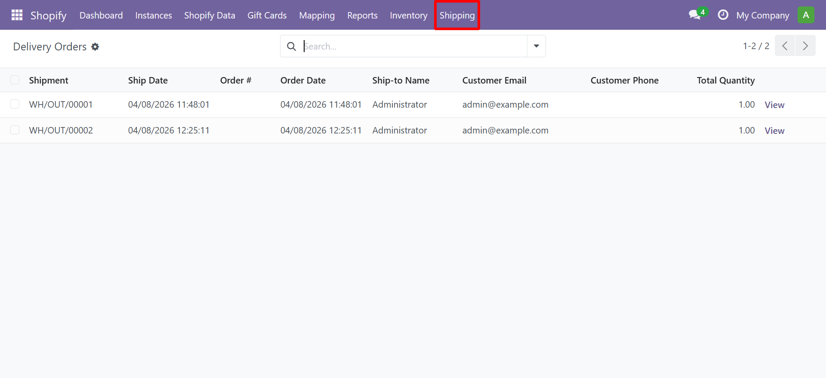
Task: Sort by Order Date column header
Action: point(303,81)
